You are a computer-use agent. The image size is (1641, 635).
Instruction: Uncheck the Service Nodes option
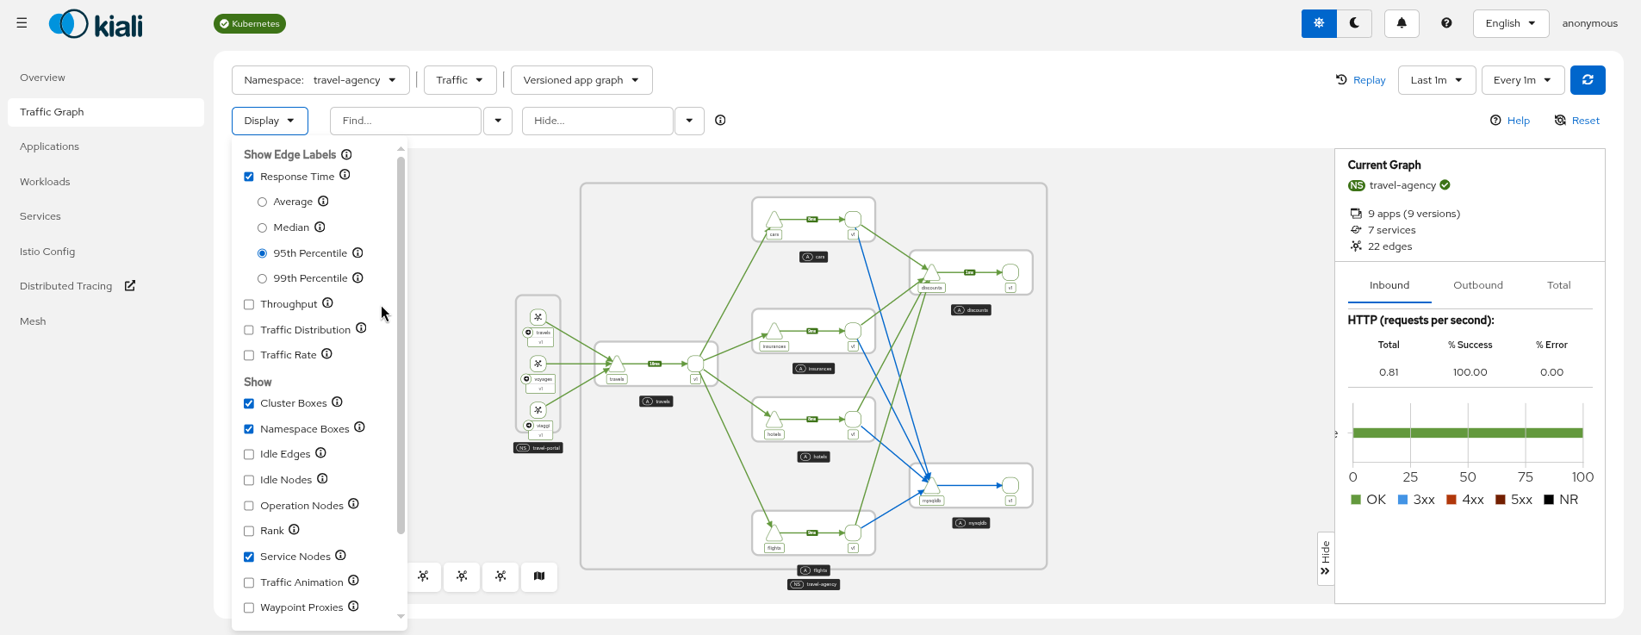tap(249, 557)
